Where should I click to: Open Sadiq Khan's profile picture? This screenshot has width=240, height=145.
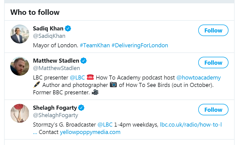coord(20,34)
